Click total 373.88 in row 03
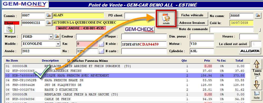 239,75
